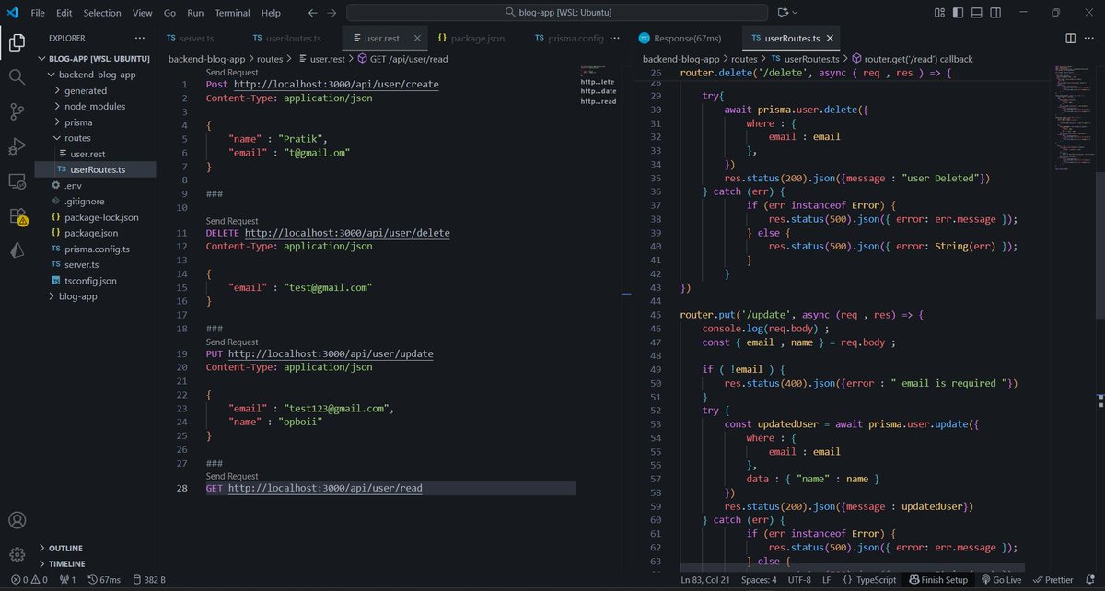Expand the TIMELINE section

66,563
